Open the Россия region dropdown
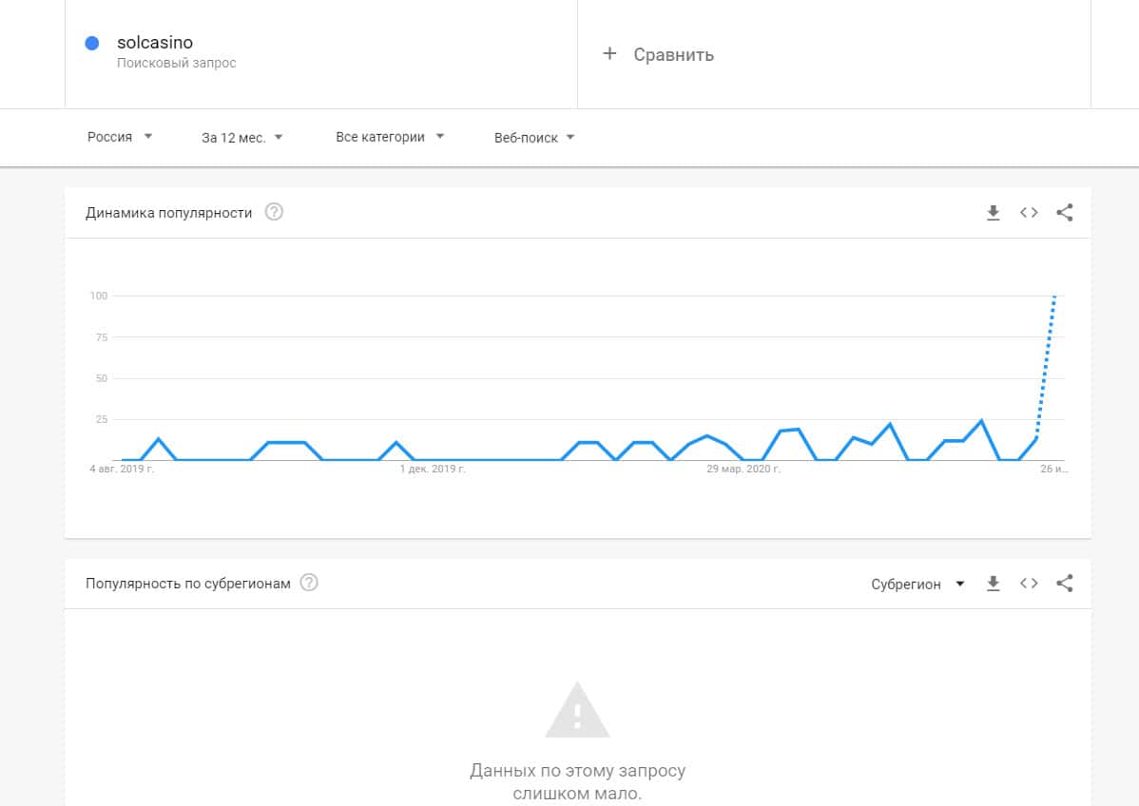The width and height of the screenshot is (1139, 806). pyautogui.click(x=120, y=137)
